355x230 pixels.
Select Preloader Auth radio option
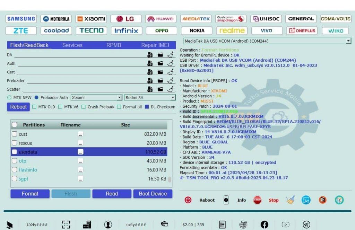[x=36, y=97]
